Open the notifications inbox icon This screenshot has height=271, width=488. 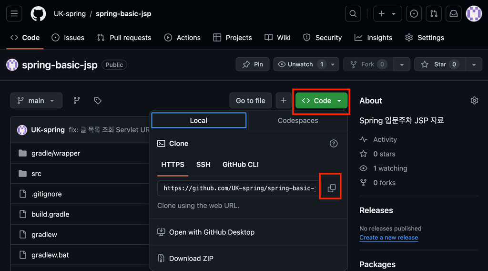pos(454,14)
